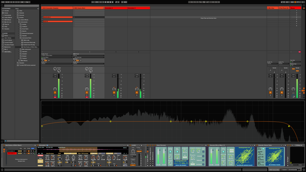Open the Audio From dropdown on track 1
Image resolution: width=306 pixels, height=172 pixels.
click(57, 55)
